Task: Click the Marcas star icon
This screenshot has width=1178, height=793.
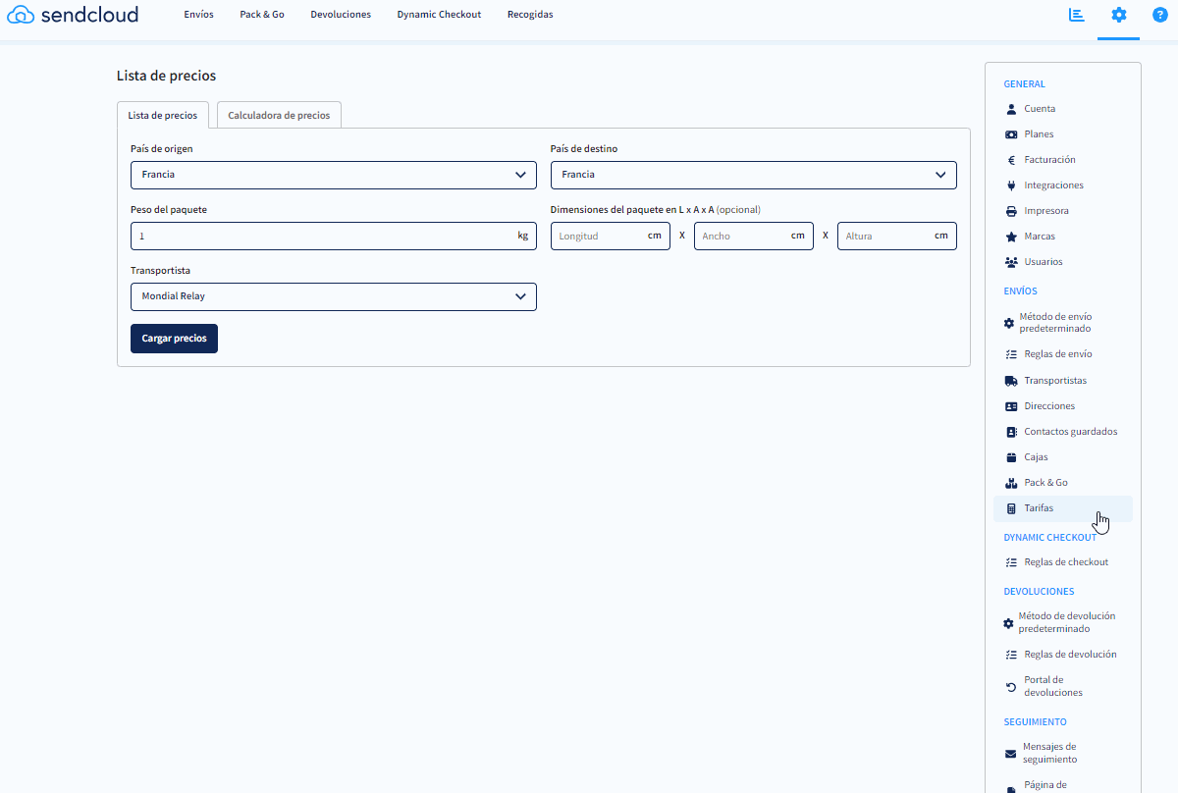Action: tap(1011, 236)
